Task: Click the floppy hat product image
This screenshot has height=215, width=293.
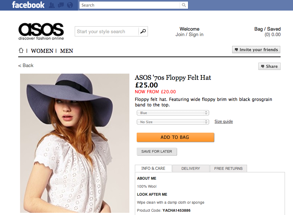Action: [x=75, y=143]
